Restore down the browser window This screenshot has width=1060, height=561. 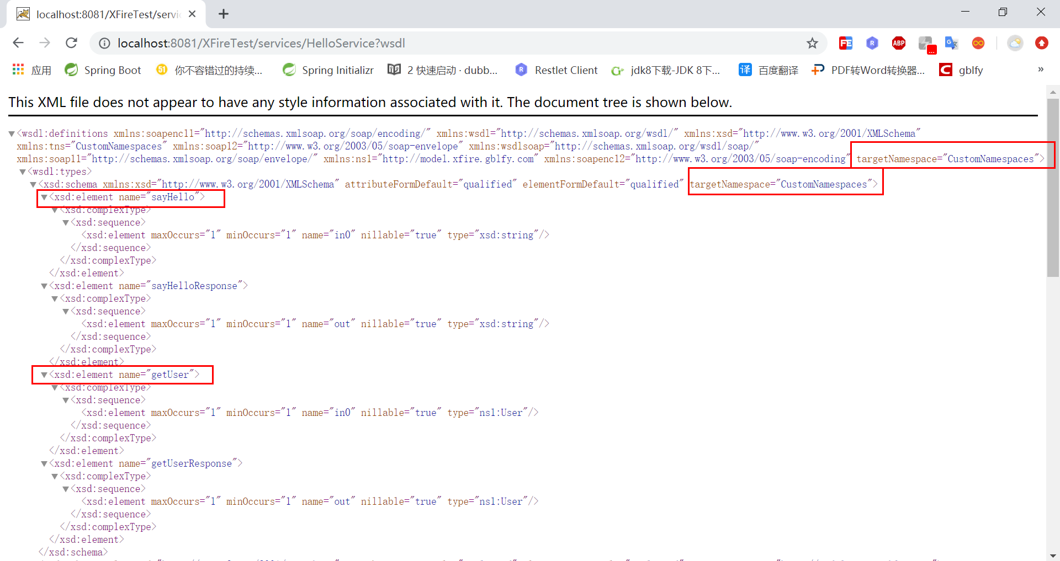1003,12
